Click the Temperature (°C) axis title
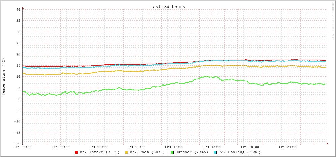 point(4,76)
